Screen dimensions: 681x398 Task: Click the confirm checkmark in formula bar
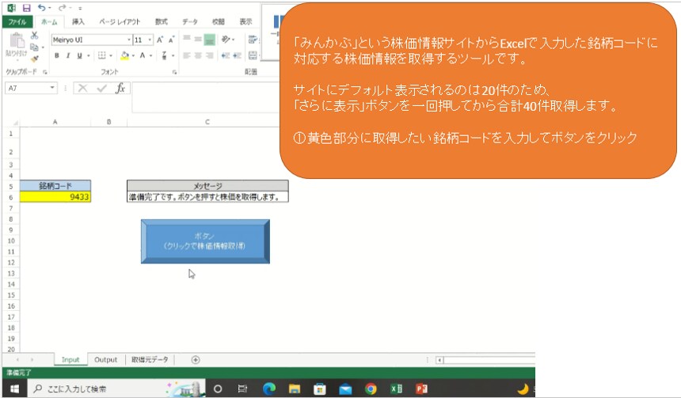[101, 89]
